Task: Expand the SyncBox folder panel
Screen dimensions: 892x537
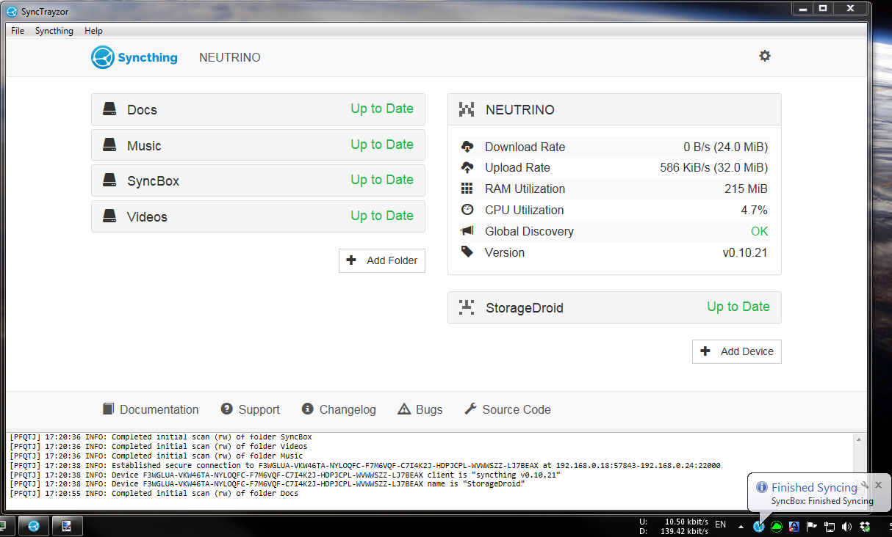Action: click(258, 180)
